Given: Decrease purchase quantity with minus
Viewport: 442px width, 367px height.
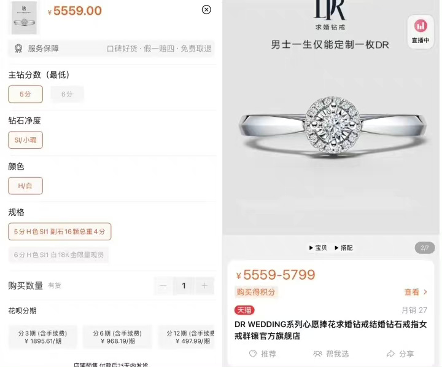Looking at the screenshot, I should point(163,286).
